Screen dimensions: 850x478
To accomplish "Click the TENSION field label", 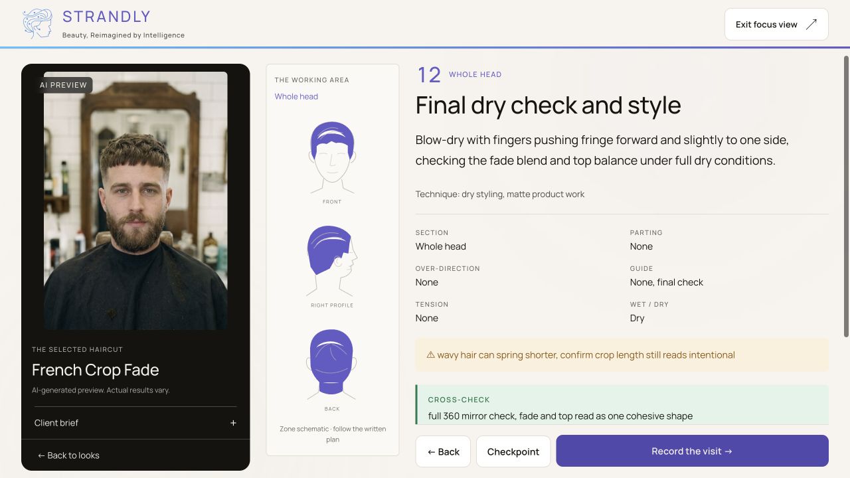I will click(x=432, y=304).
